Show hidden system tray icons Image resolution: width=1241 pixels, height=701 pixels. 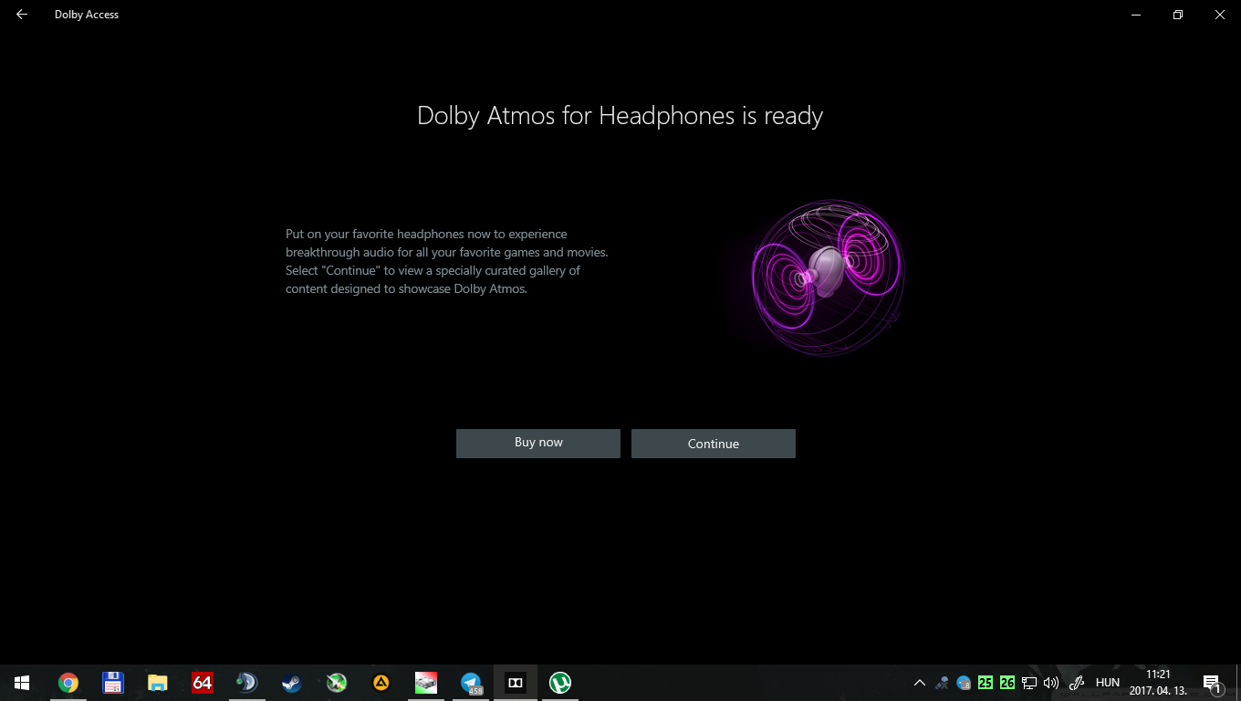click(x=920, y=683)
